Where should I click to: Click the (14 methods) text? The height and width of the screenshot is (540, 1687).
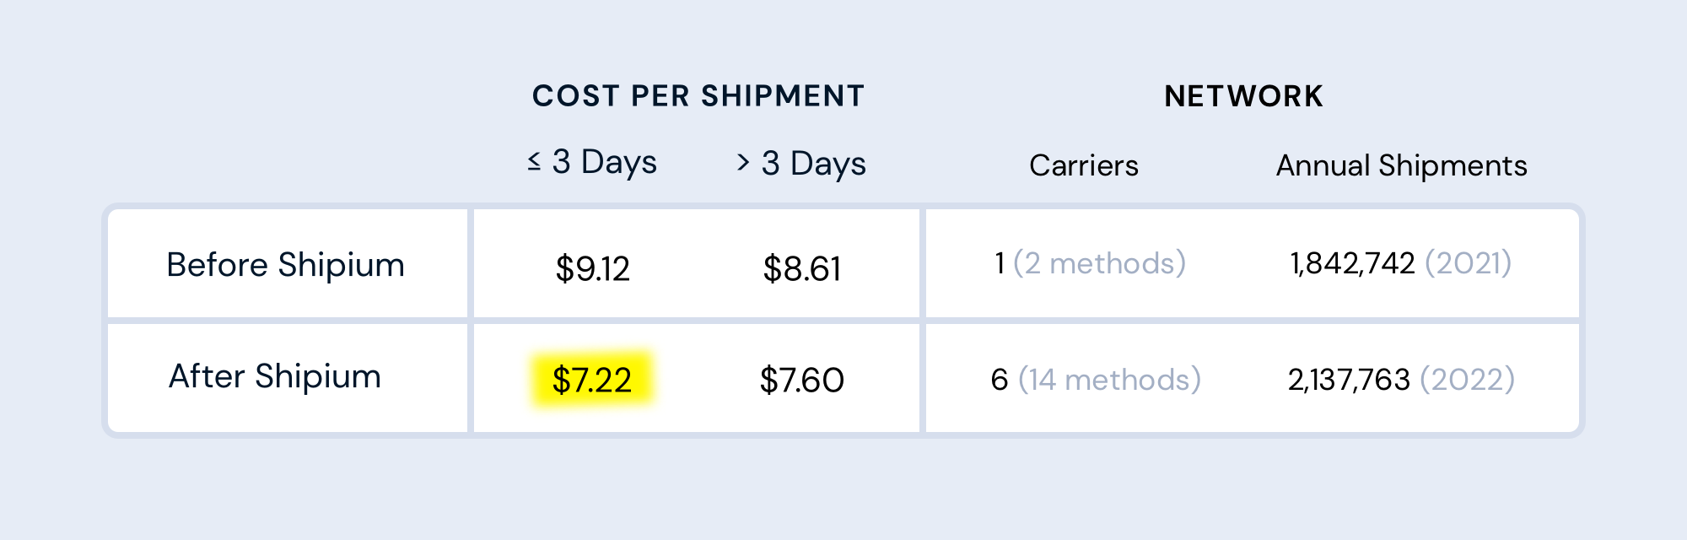(1109, 380)
